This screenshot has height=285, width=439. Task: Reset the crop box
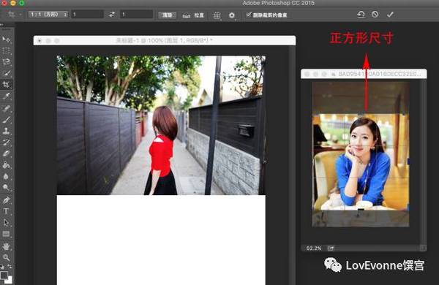coord(361,15)
